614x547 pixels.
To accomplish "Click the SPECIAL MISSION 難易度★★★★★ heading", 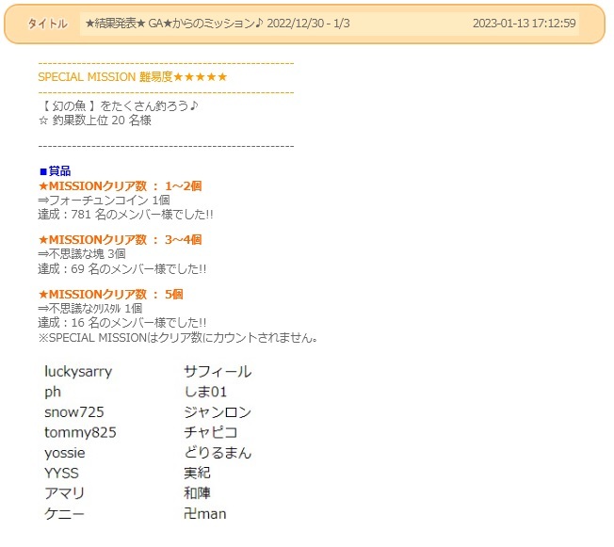I will [132, 76].
